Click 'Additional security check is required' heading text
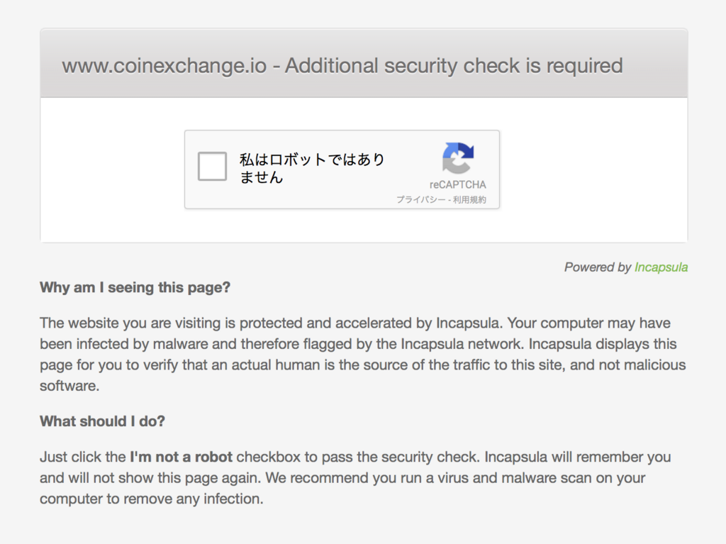Viewport: 726px width, 544px height. pyautogui.click(x=454, y=66)
